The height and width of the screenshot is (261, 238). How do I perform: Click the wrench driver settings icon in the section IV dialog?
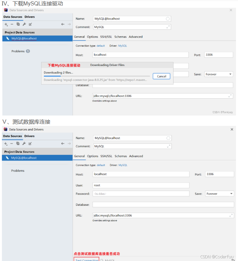point(24,24)
